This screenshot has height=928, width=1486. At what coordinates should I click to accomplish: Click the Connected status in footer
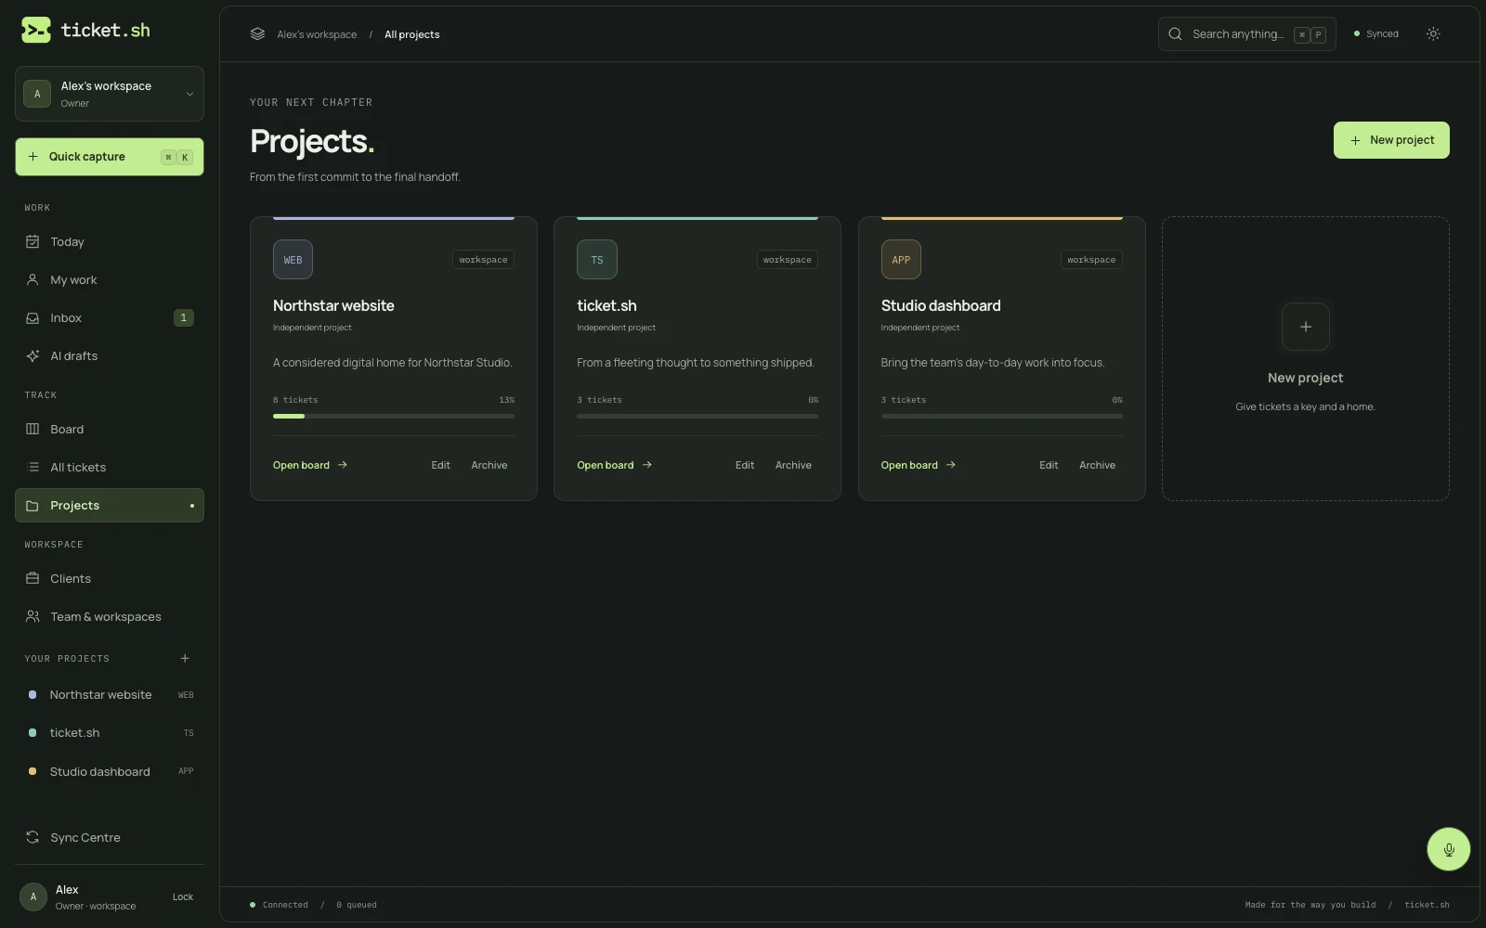click(x=279, y=905)
